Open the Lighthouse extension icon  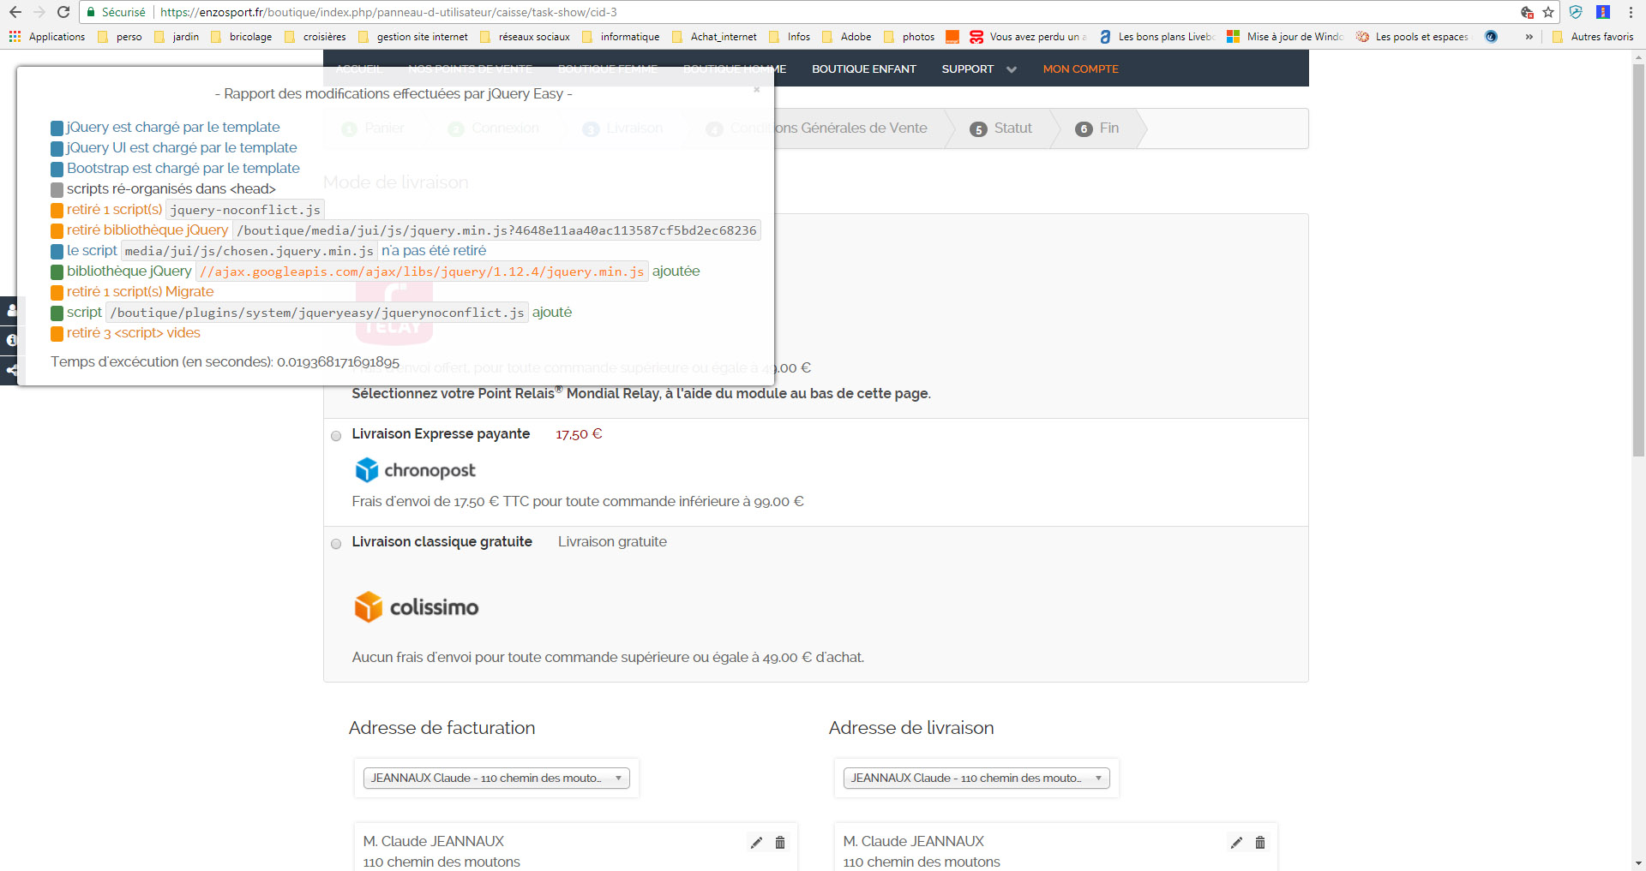coord(1602,12)
